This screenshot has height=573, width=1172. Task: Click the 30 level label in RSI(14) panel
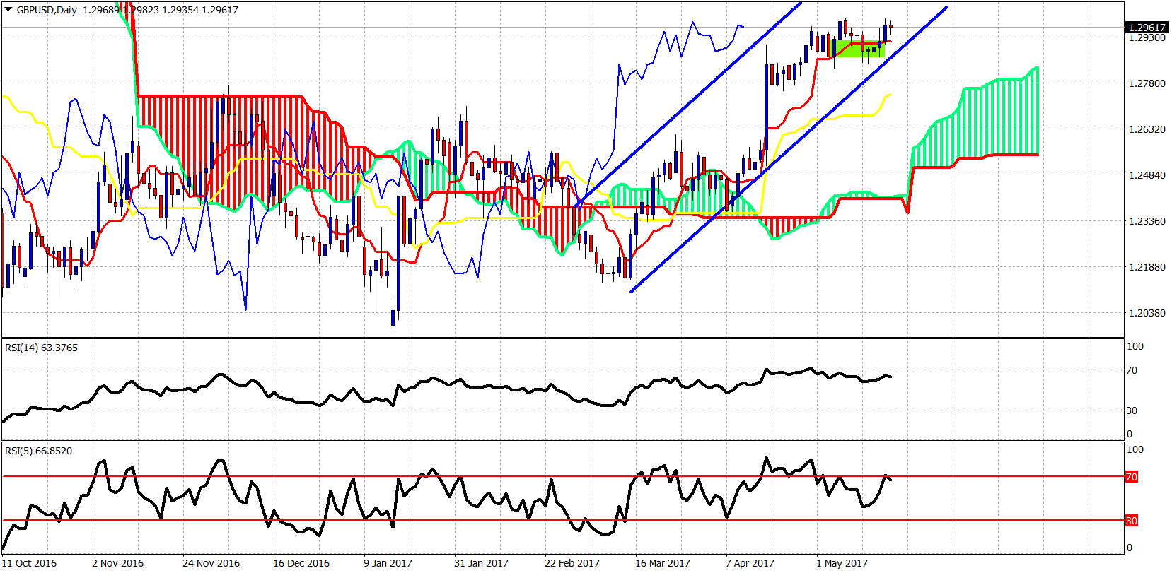1132,410
